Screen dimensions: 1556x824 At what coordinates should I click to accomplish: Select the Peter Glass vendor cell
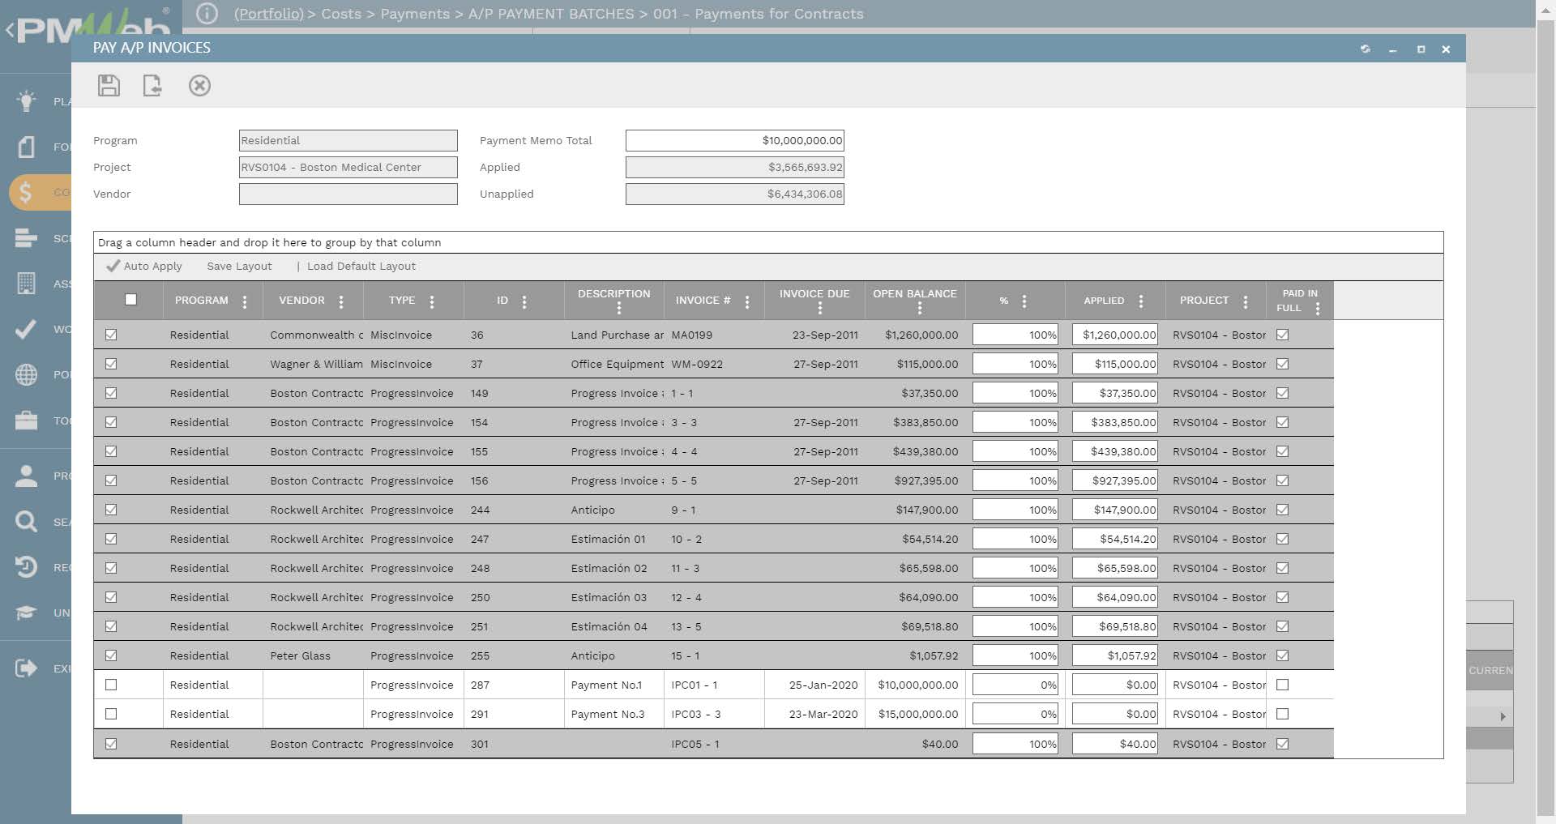tap(313, 655)
